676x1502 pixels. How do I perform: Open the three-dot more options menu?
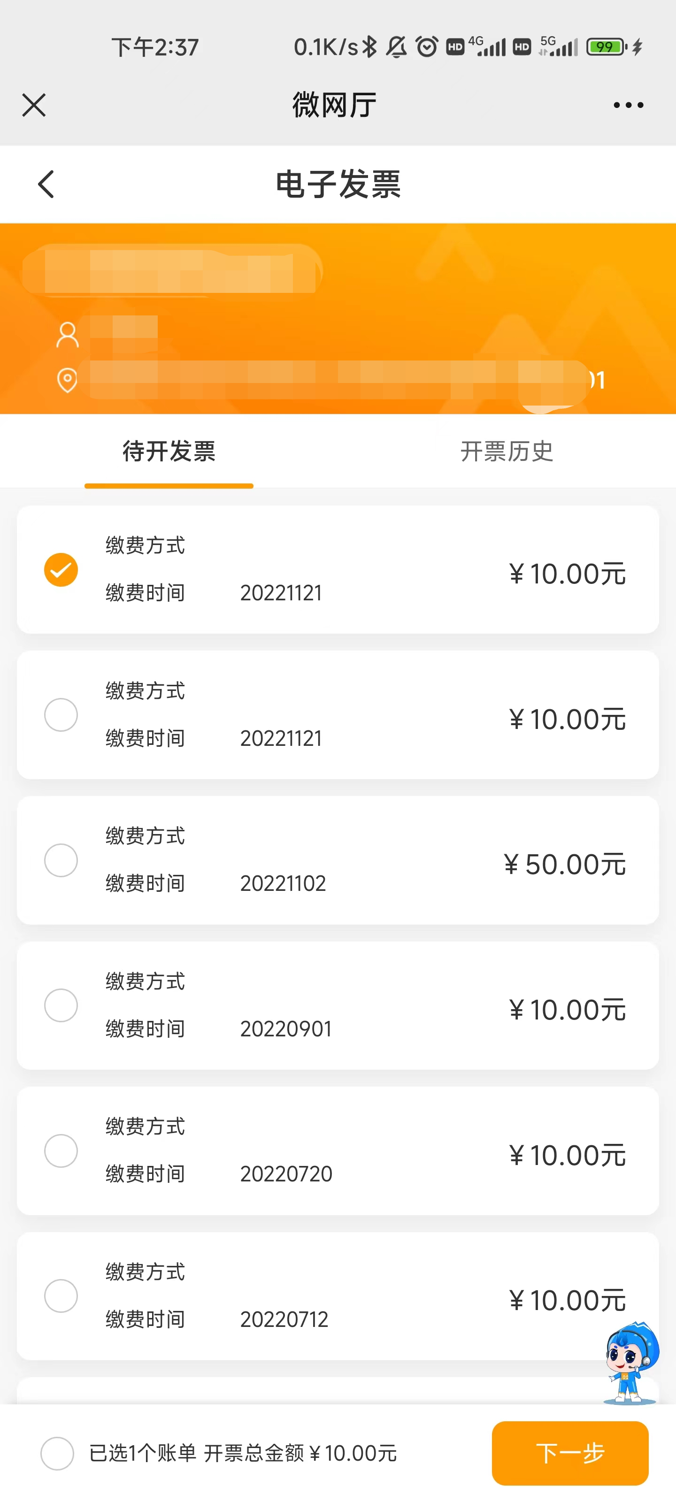point(628,106)
